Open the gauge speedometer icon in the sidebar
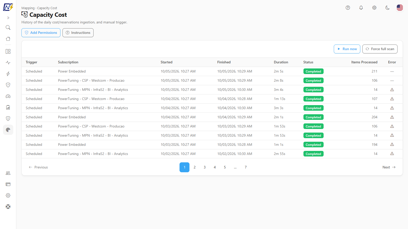Screen dimensions: 408x229 pos(8,96)
